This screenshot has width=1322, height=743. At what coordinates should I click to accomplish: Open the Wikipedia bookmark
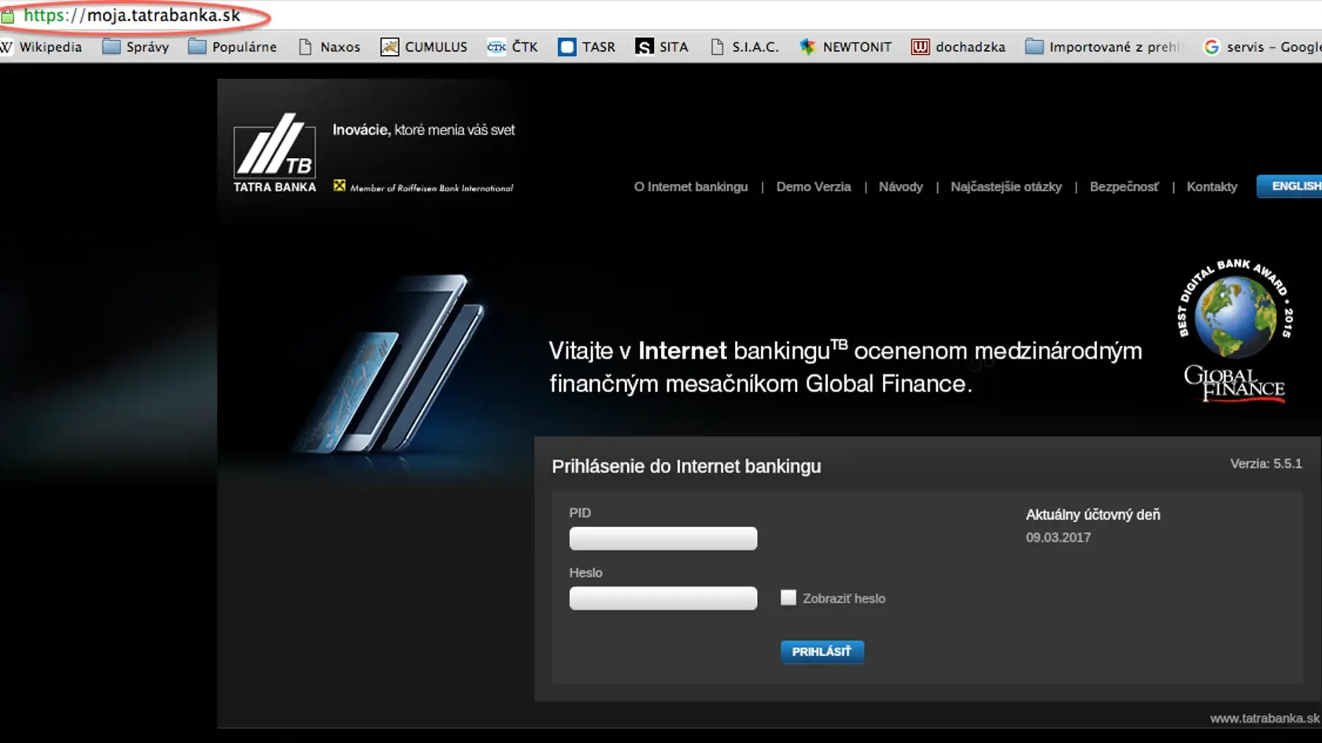42,47
